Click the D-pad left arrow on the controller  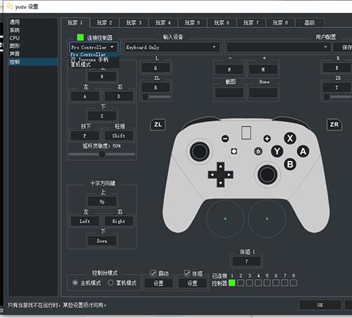pyautogui.click(x=212, y=175)
